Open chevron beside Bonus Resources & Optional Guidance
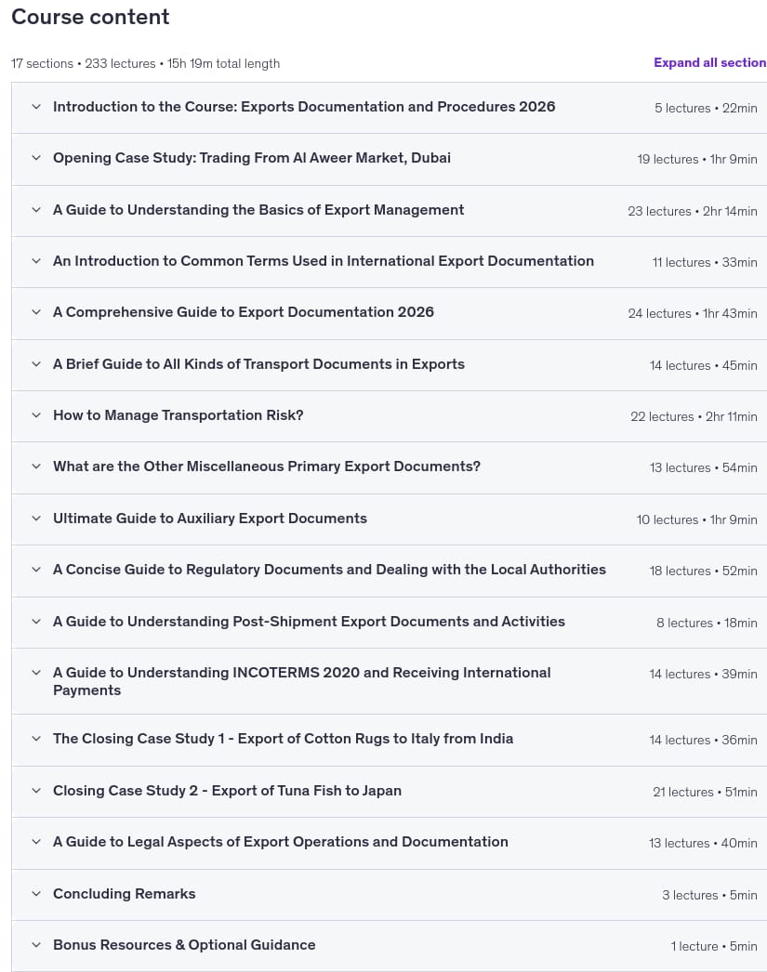The height and width of the screenshot is (972, 767). coord(36,945)
